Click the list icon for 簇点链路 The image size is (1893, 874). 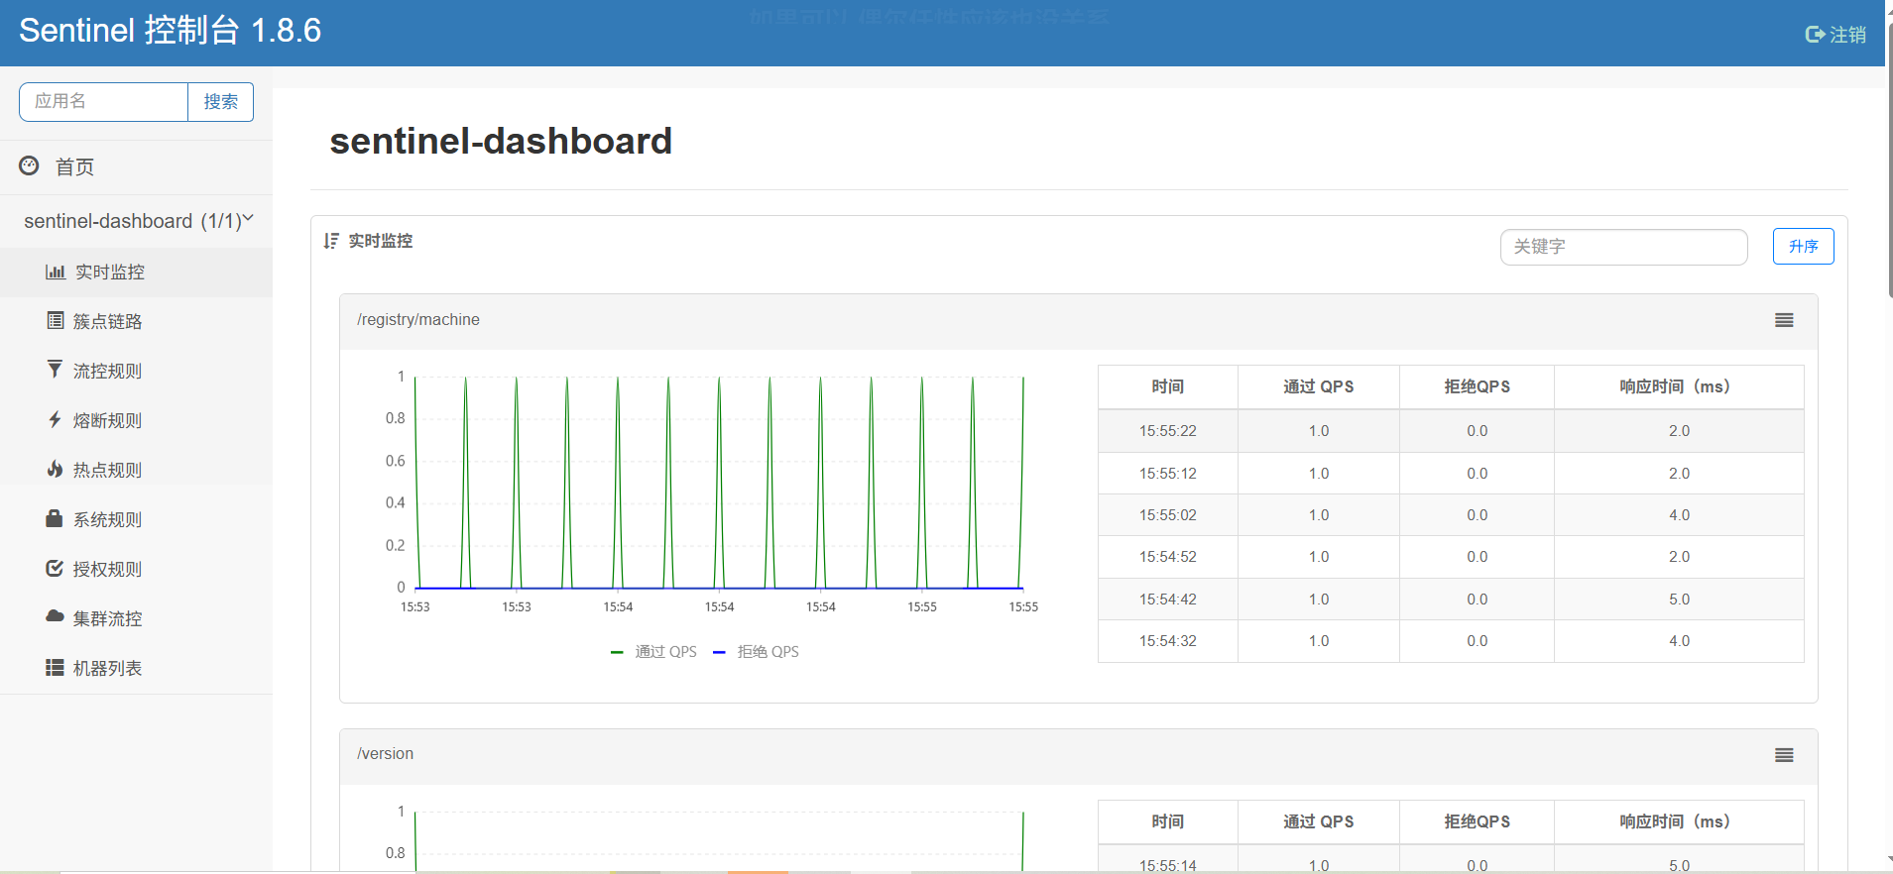click(56, 320)
